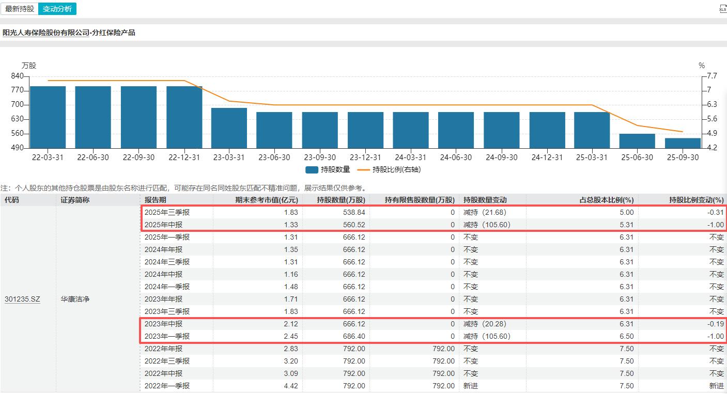Click the 22-03-31 bar in chart

click(48, 117)
